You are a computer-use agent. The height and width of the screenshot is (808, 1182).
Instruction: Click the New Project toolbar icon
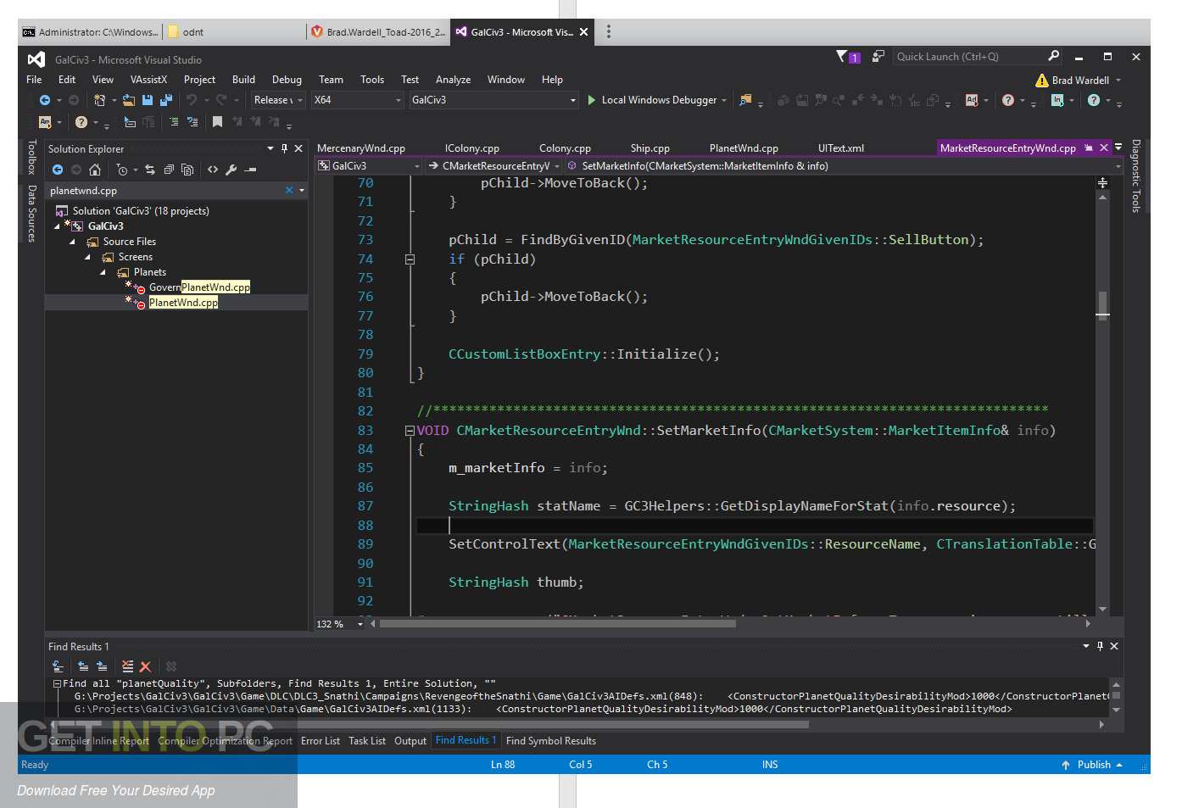coord(100,100)
